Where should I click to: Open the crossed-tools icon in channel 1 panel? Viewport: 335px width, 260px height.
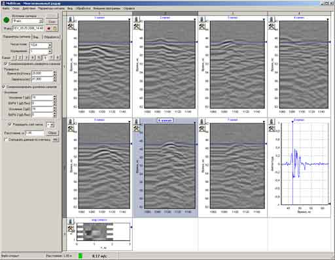[x=71, y=27]
